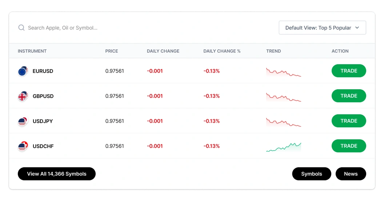Click the USDCHF flag icon
Image resolution: width=384 pixels, height=201 pixels.
pyautogui.click(x=23, y=146)
